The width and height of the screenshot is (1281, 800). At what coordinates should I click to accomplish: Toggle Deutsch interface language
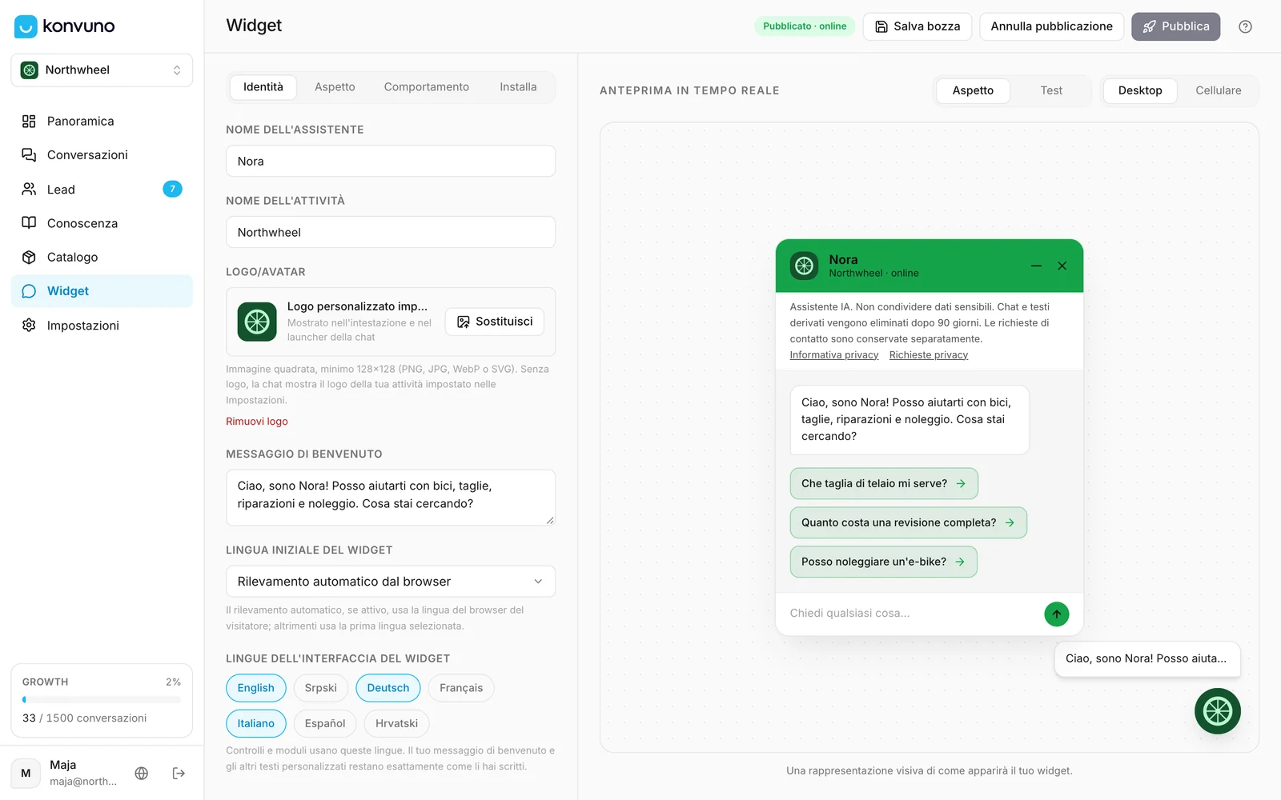(x=388, y=688)
